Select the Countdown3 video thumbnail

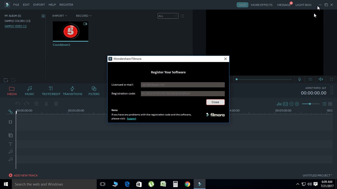tap(71, 31)
